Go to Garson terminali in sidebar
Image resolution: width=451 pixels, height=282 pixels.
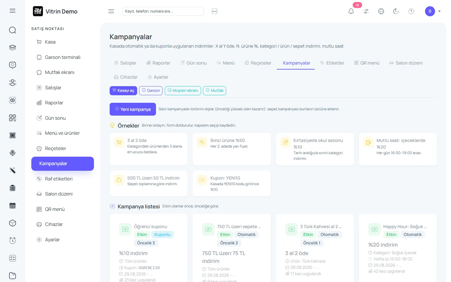pos(63,57)
